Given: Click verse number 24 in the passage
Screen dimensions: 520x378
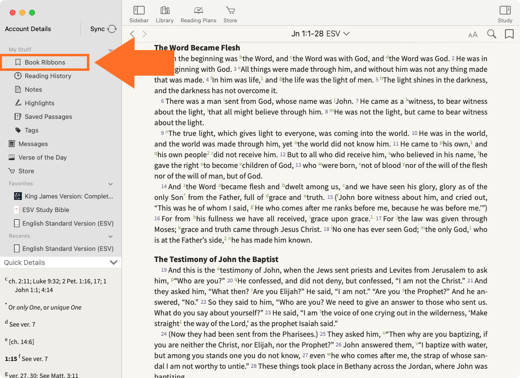Looking at the screenshot, I should pos(164,334).
